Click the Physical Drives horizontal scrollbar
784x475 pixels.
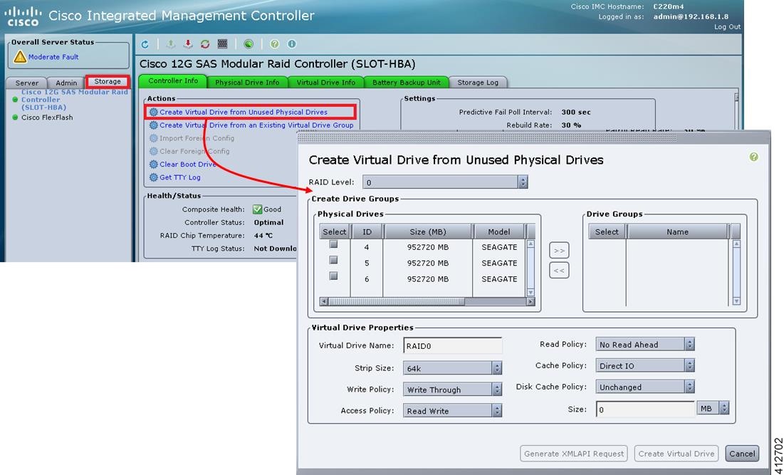tap(427, 301)
